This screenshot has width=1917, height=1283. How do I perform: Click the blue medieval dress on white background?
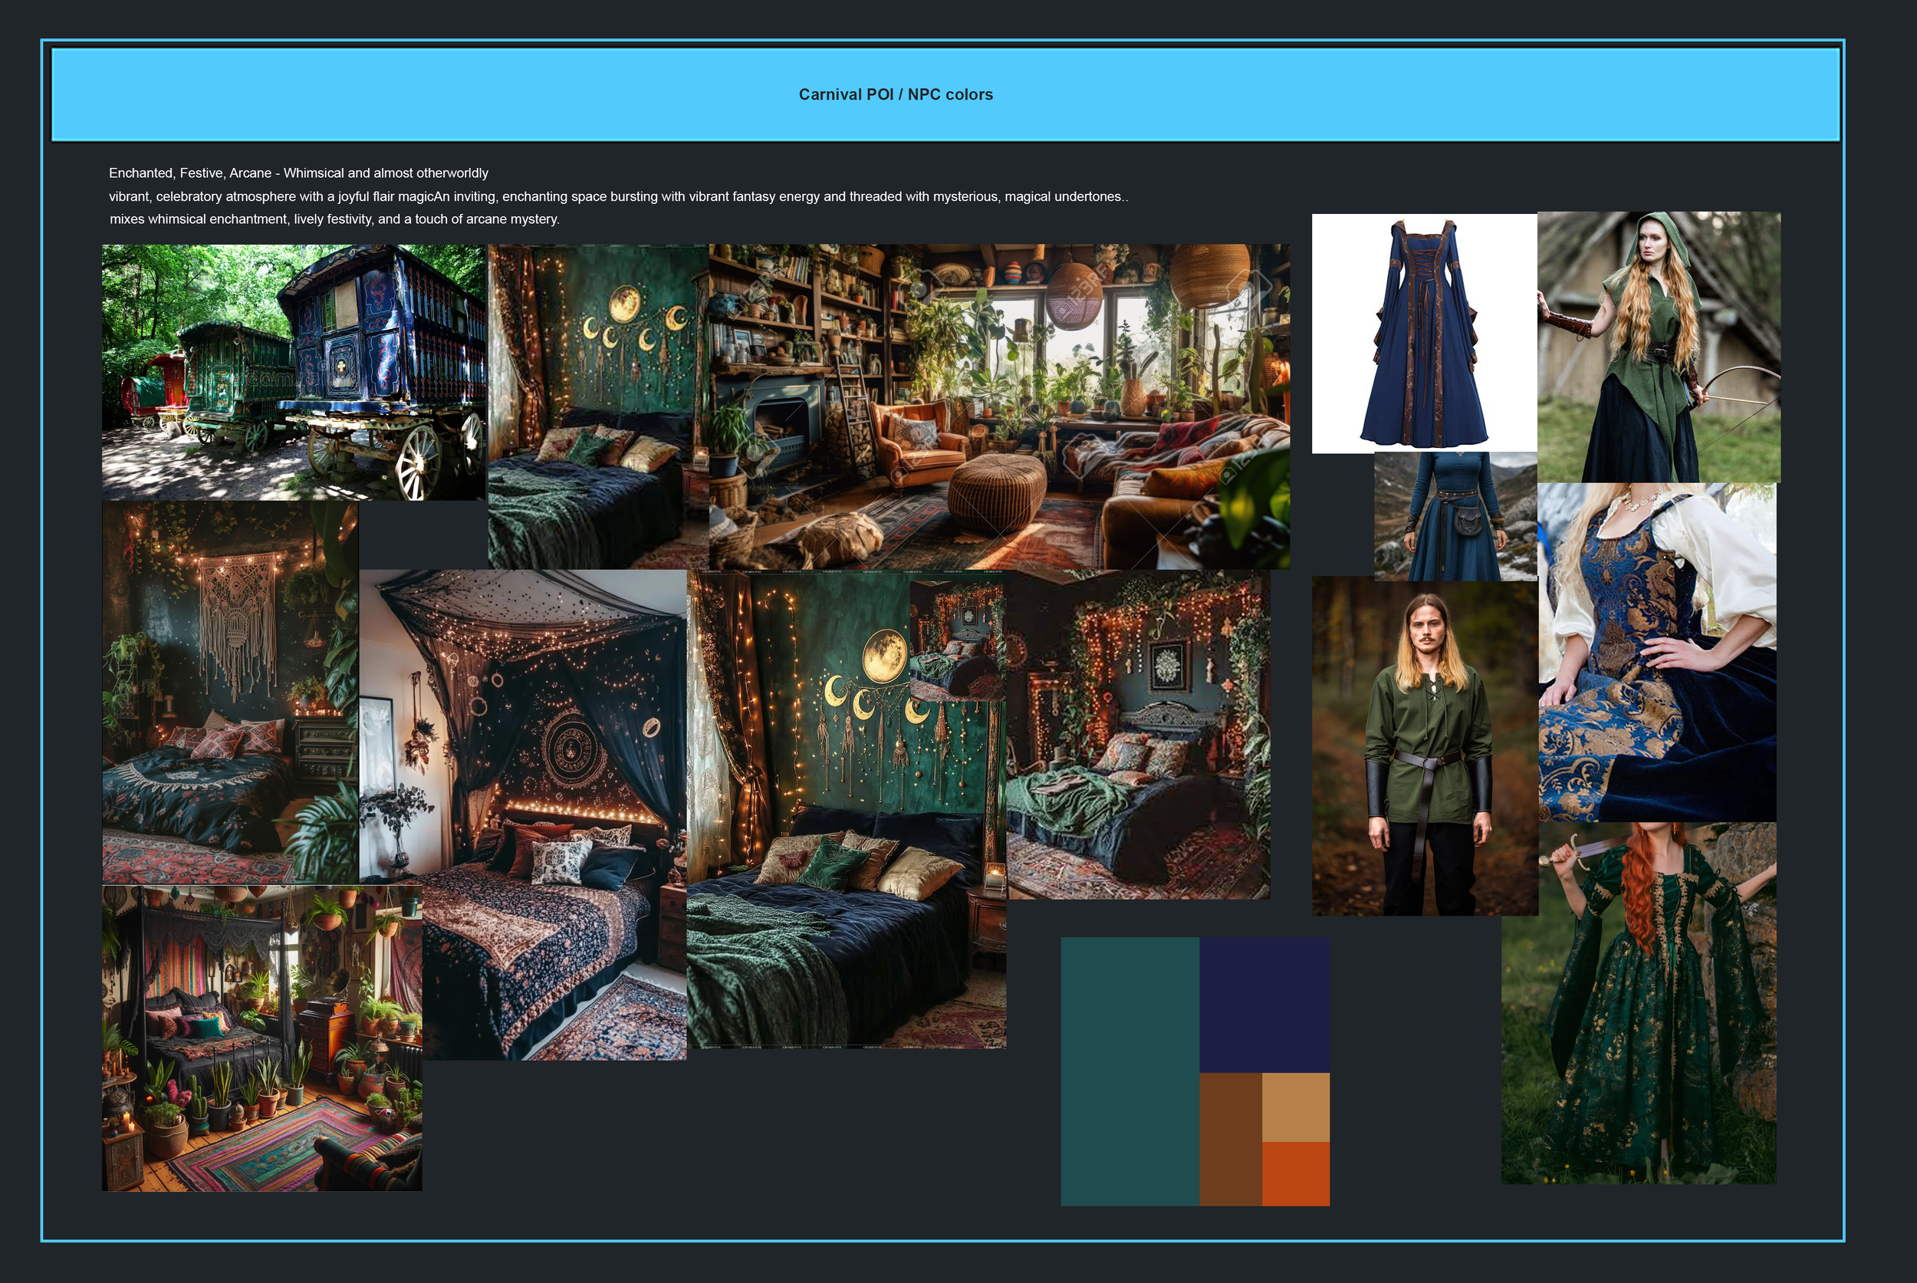click(x=1424, y=333)
